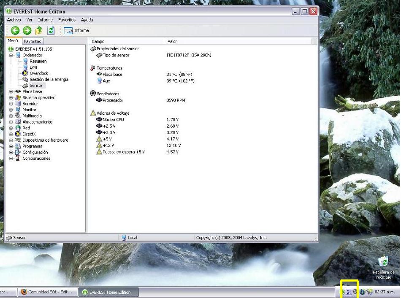Click the ITE IT8712F (ISA 290h) value
Image resolution: width=401 pixels, height=298 pixels.
(x=189, y=55)
